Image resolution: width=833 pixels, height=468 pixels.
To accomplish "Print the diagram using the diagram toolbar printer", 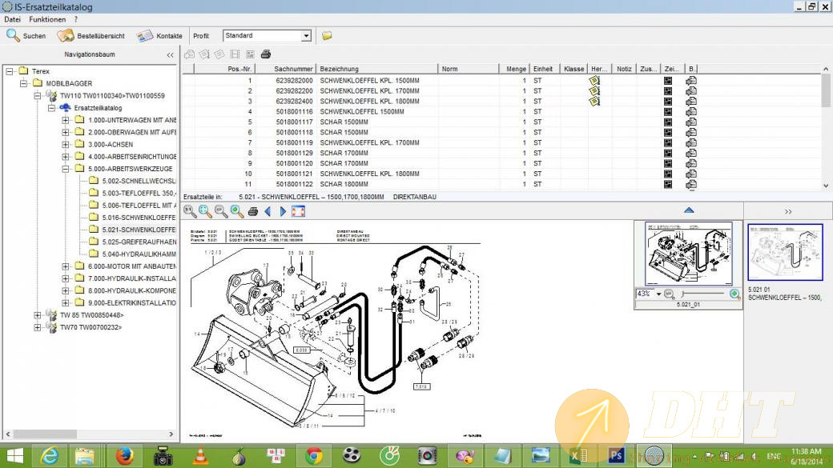I will (253, 211).
